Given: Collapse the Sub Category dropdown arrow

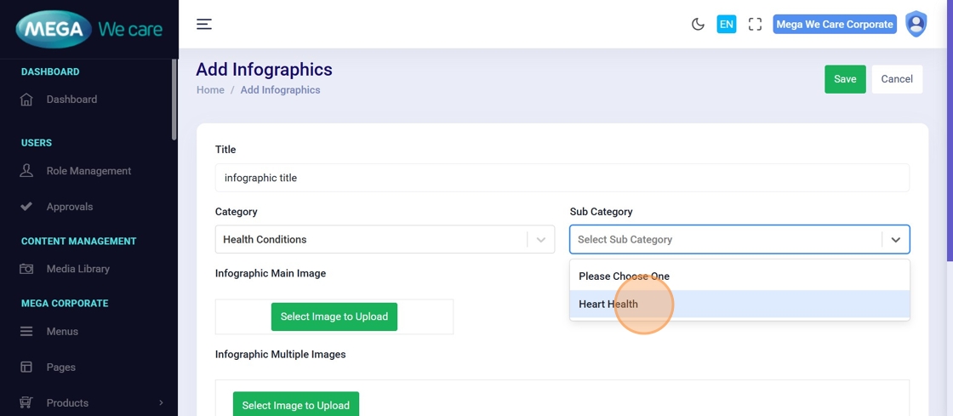Looking at the screenshot, I should (x=895, y=240).
